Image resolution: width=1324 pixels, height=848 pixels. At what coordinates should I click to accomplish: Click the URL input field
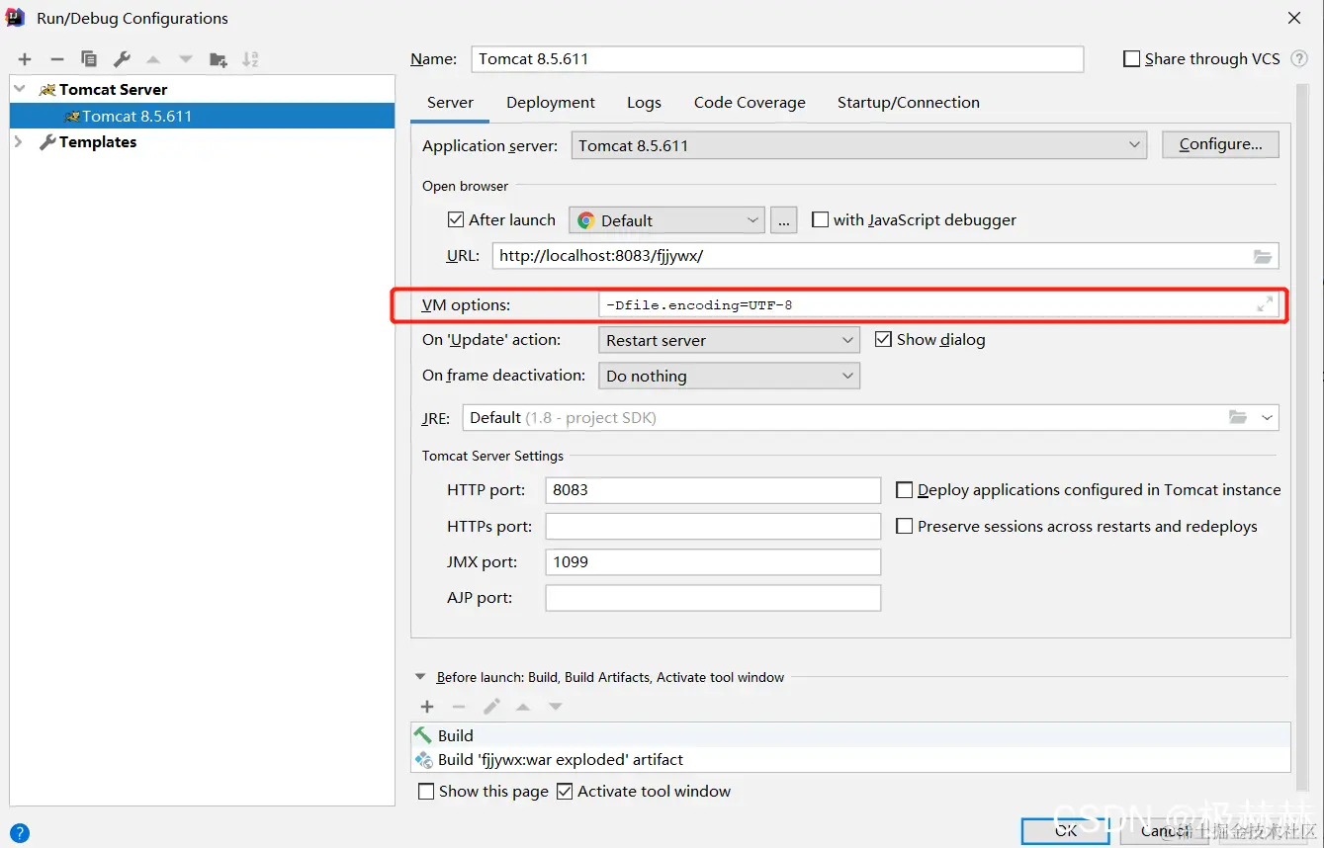(x=885, y=256)
